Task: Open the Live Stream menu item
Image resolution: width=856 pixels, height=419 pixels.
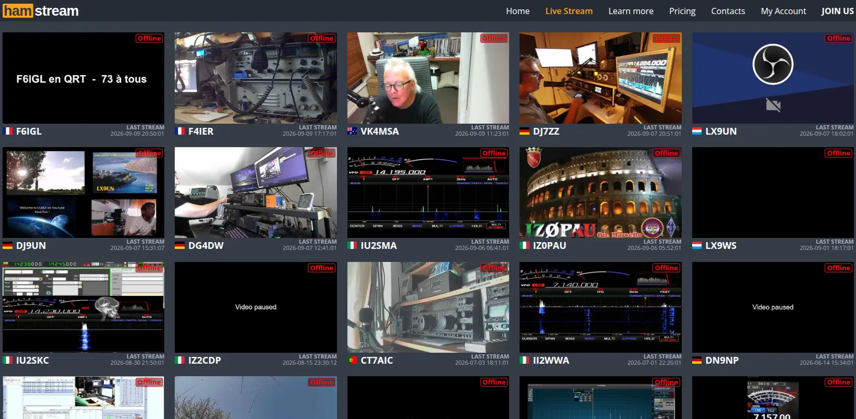Action: click(569, 11)
